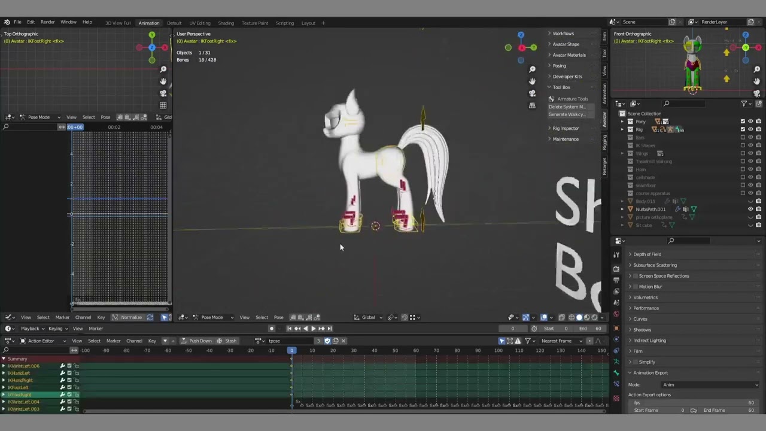Click the play animation button
The height and width of the screenshot is (431, 766).
(313, 328)
